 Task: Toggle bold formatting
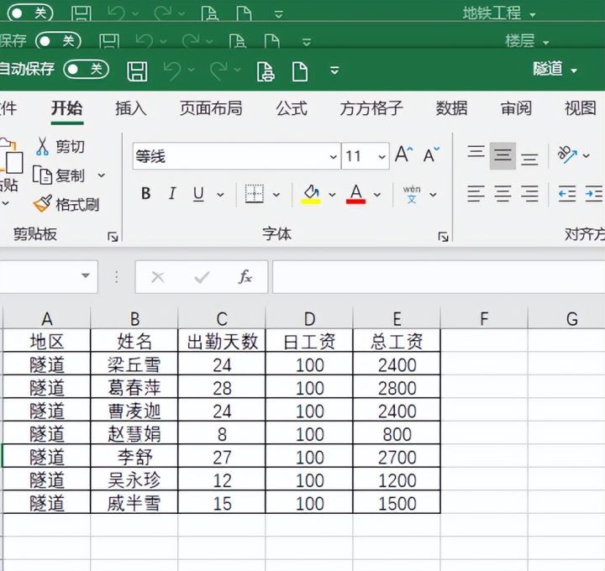(146, 193)
